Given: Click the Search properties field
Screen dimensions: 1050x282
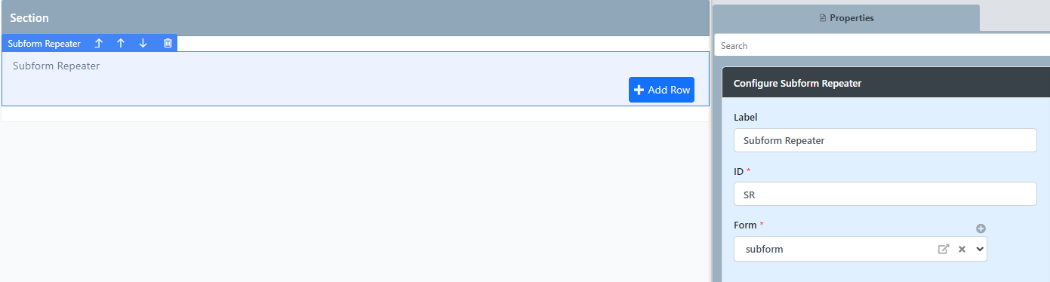Looking at the screenshot, I should pos(882,46).
